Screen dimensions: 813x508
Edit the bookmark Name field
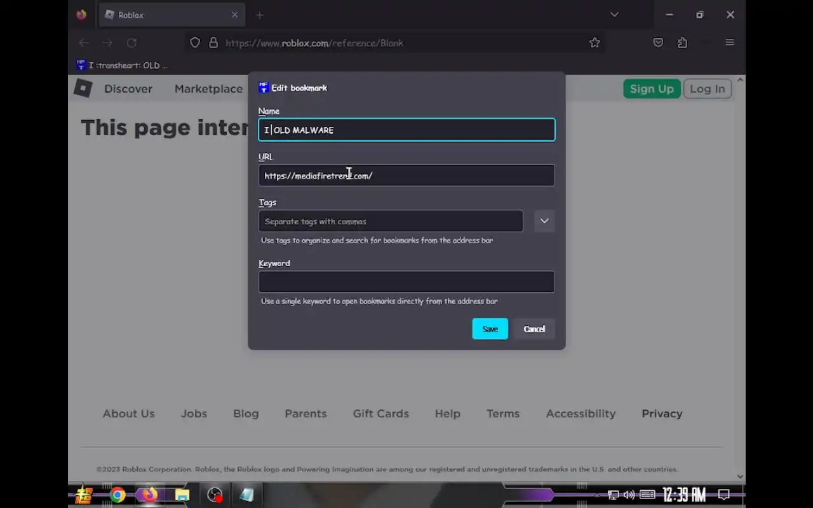tap(406, 130)
